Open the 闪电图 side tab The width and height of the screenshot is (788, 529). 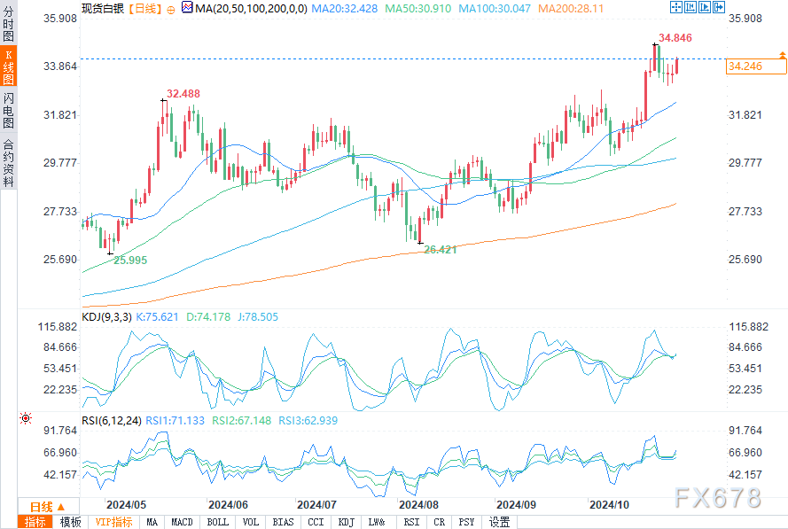[x=8, y=111]
